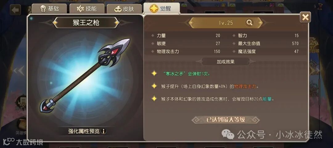Click the gold star icon on 觉醒 tab
The image size is (333, 148).
click(x=154, y=9)
